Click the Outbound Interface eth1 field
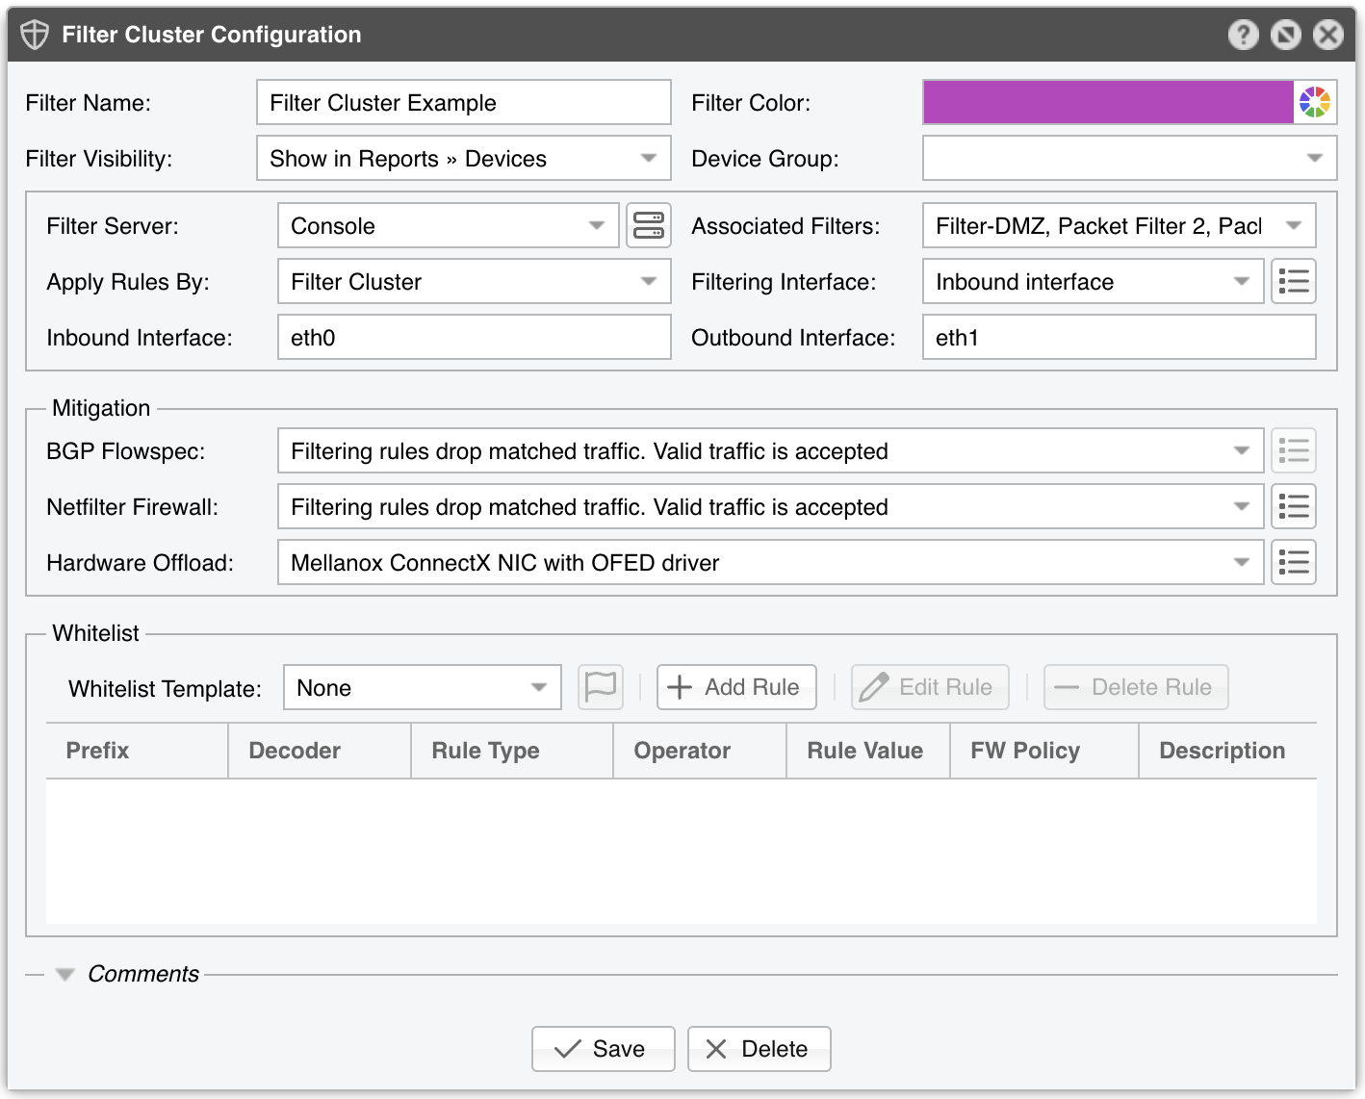 click(1120, 337)
